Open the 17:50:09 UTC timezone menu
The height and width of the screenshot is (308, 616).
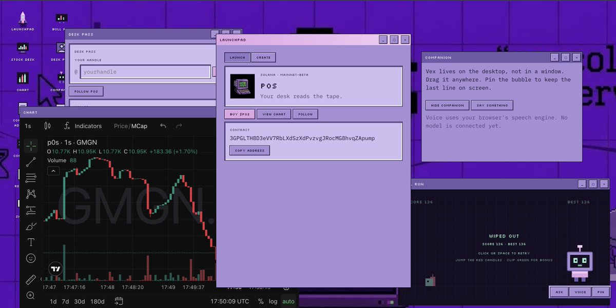click(x=230, y=301)
